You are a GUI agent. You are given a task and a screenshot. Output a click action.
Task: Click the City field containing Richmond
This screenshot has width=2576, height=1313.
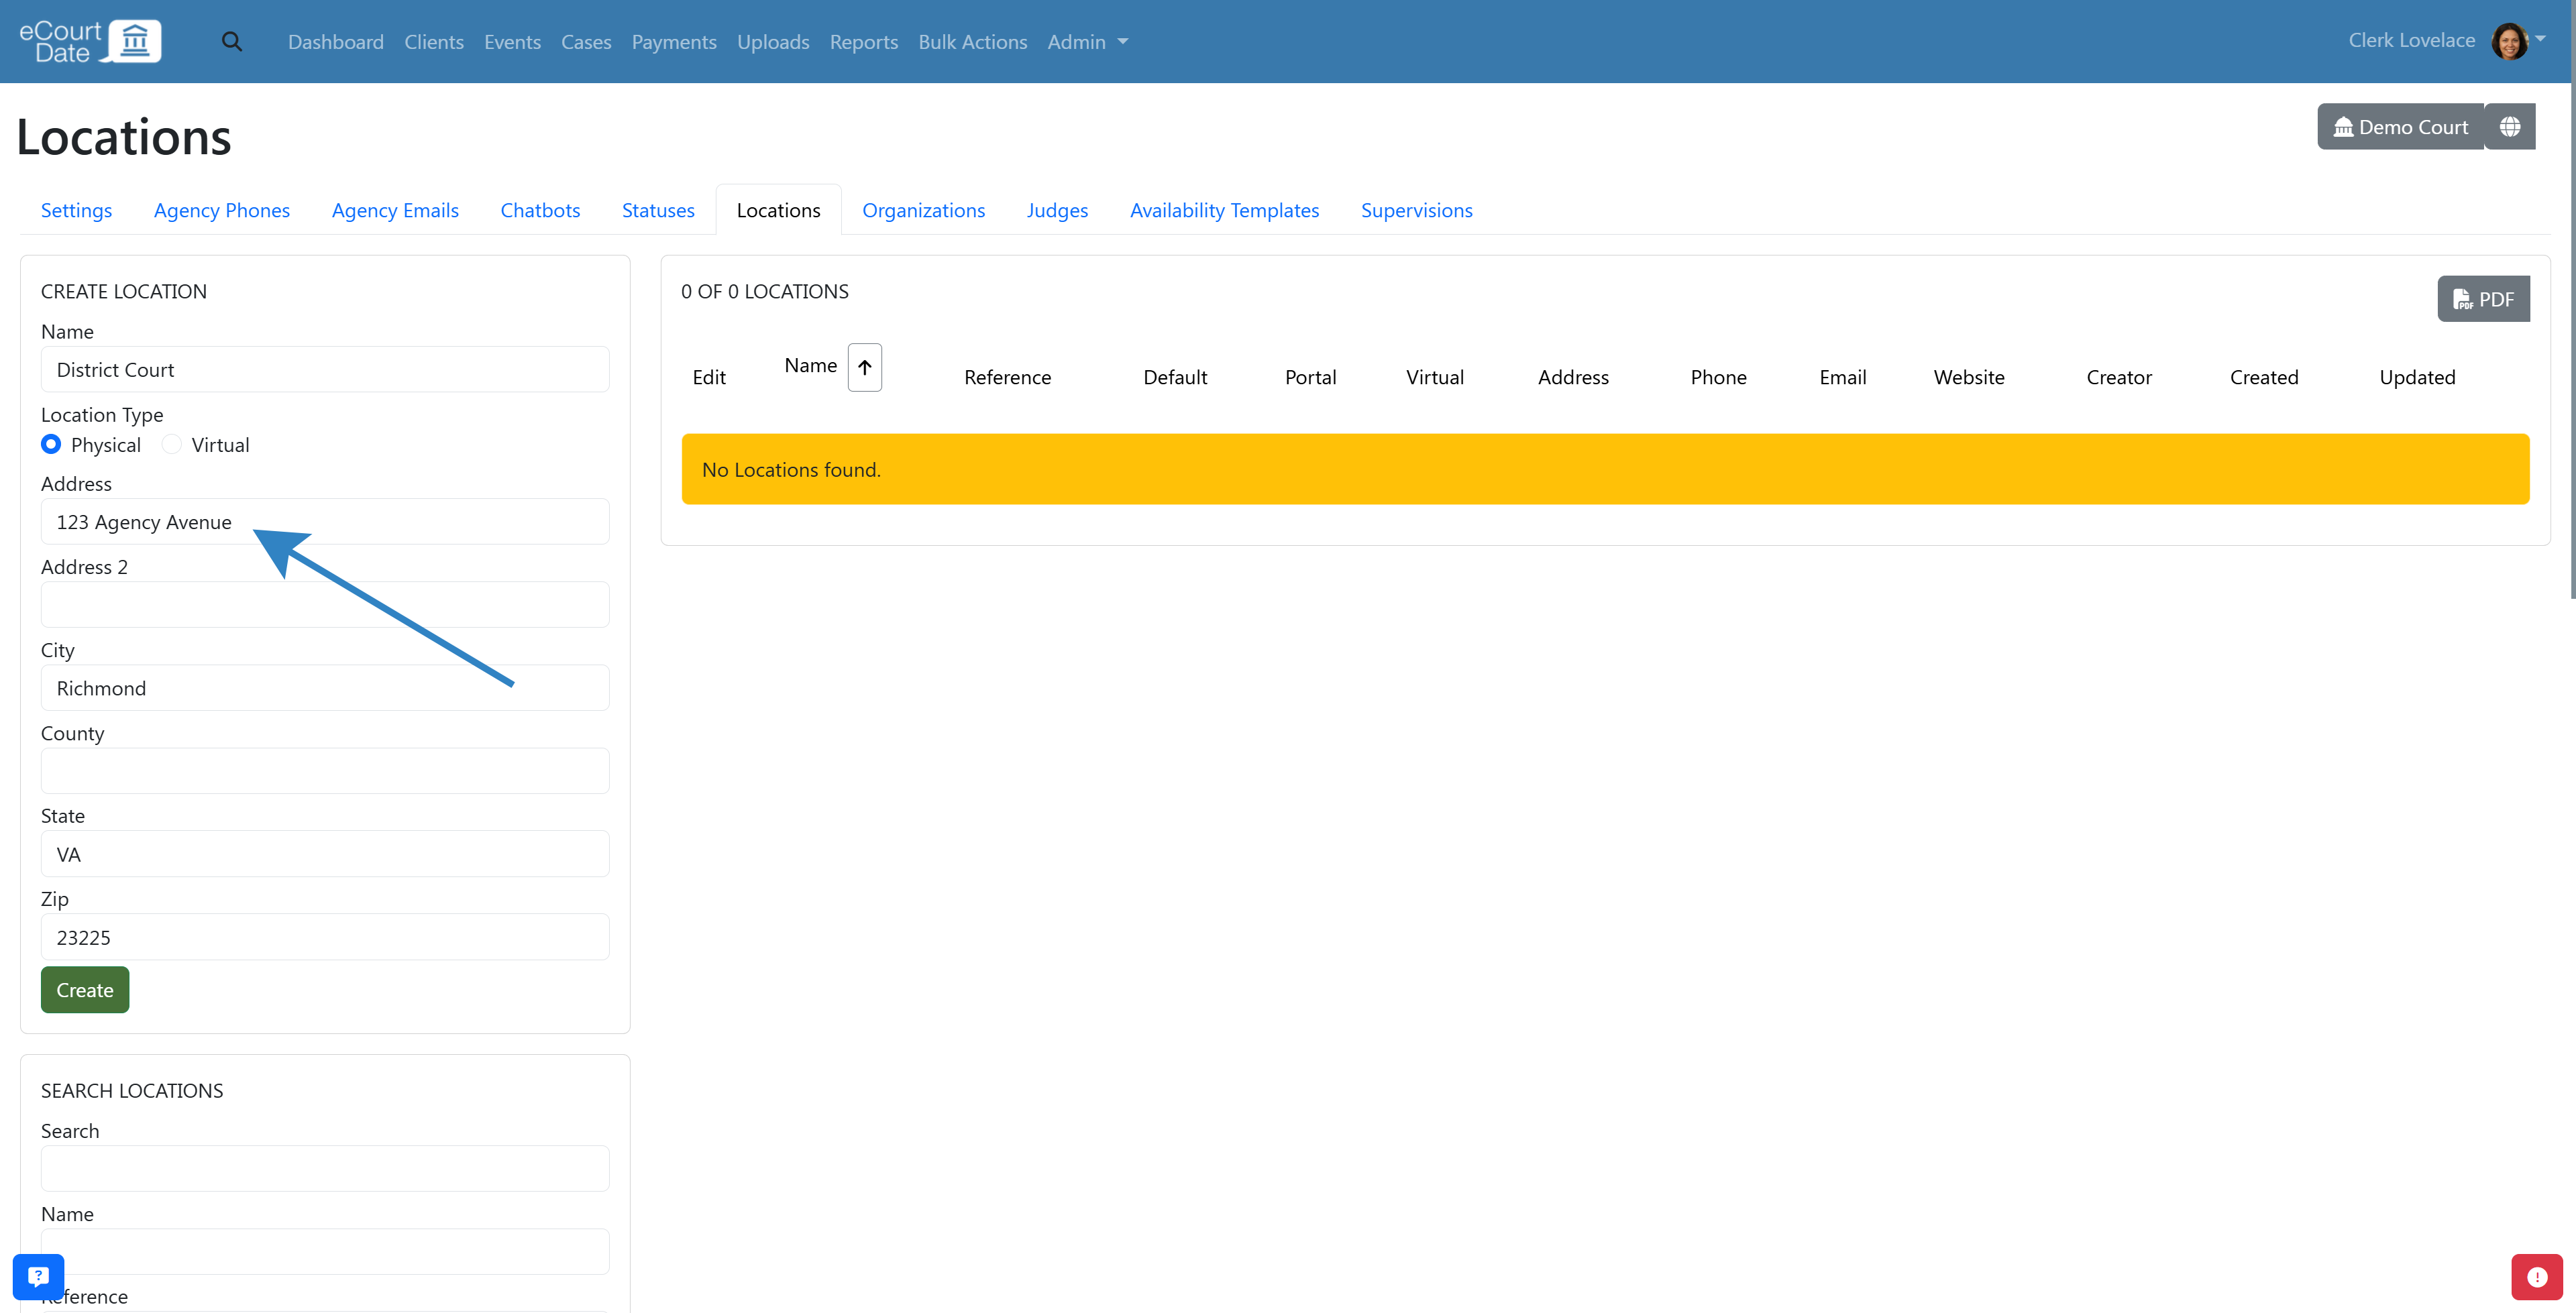coord(325,688)
